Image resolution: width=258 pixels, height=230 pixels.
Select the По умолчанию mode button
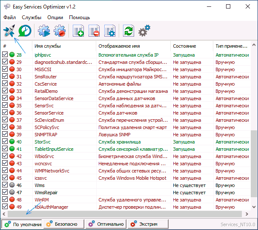tap(22, 224)
